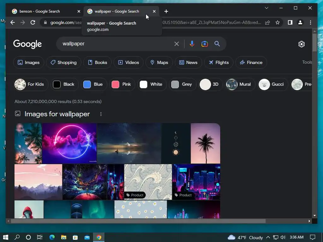Filter results by Videos
Image resolution: width=323 pixels, height=242 pixels.
[129, 63]
